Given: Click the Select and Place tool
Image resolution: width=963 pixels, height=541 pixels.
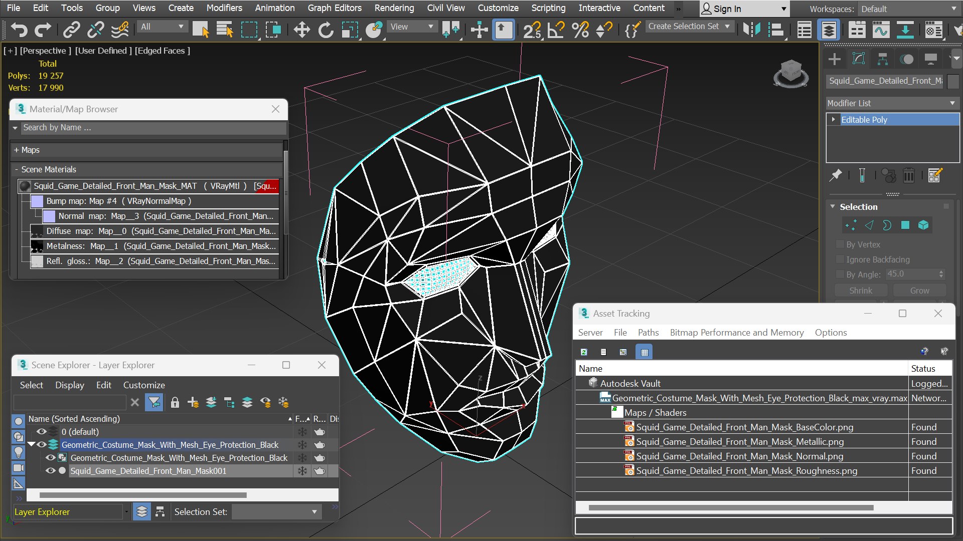Looking at the screenshot, I should pyautogui.click(x=374, y=30).
